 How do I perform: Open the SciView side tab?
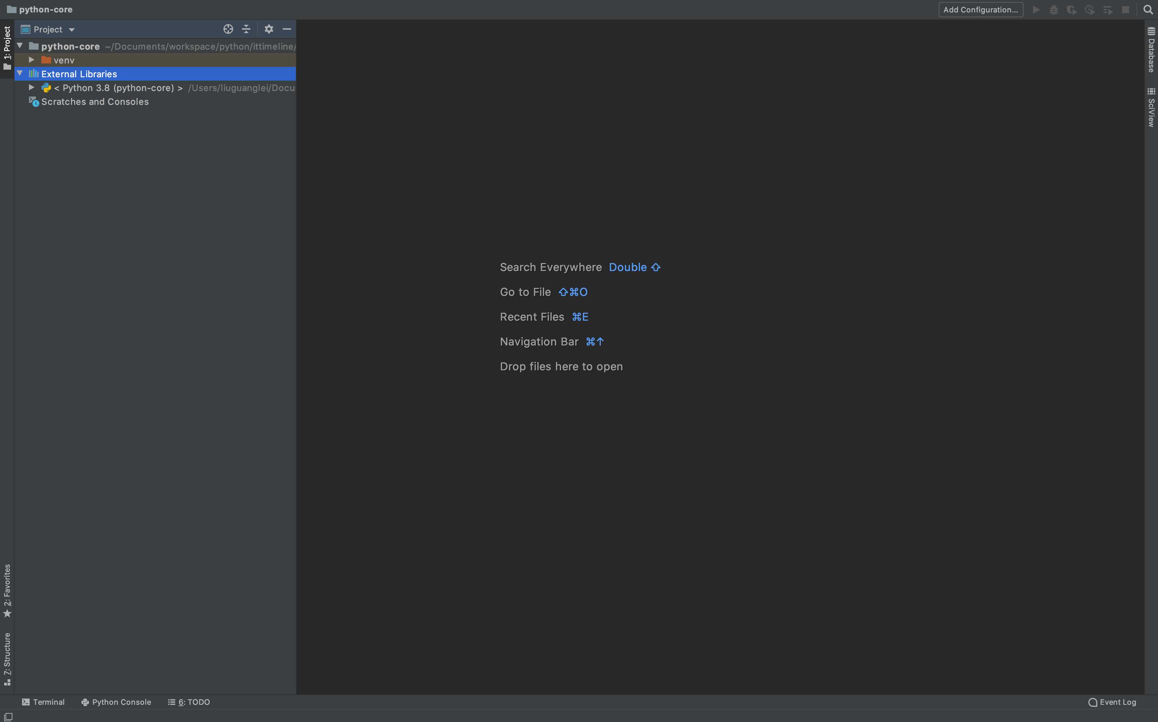point(1151,108)
